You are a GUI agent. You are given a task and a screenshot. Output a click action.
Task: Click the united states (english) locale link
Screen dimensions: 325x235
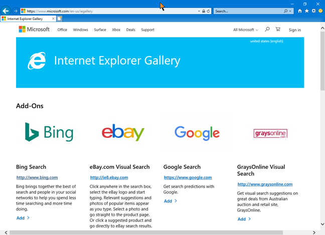266,41
